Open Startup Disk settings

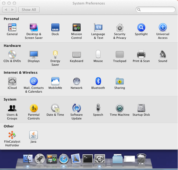pos(141,108)
